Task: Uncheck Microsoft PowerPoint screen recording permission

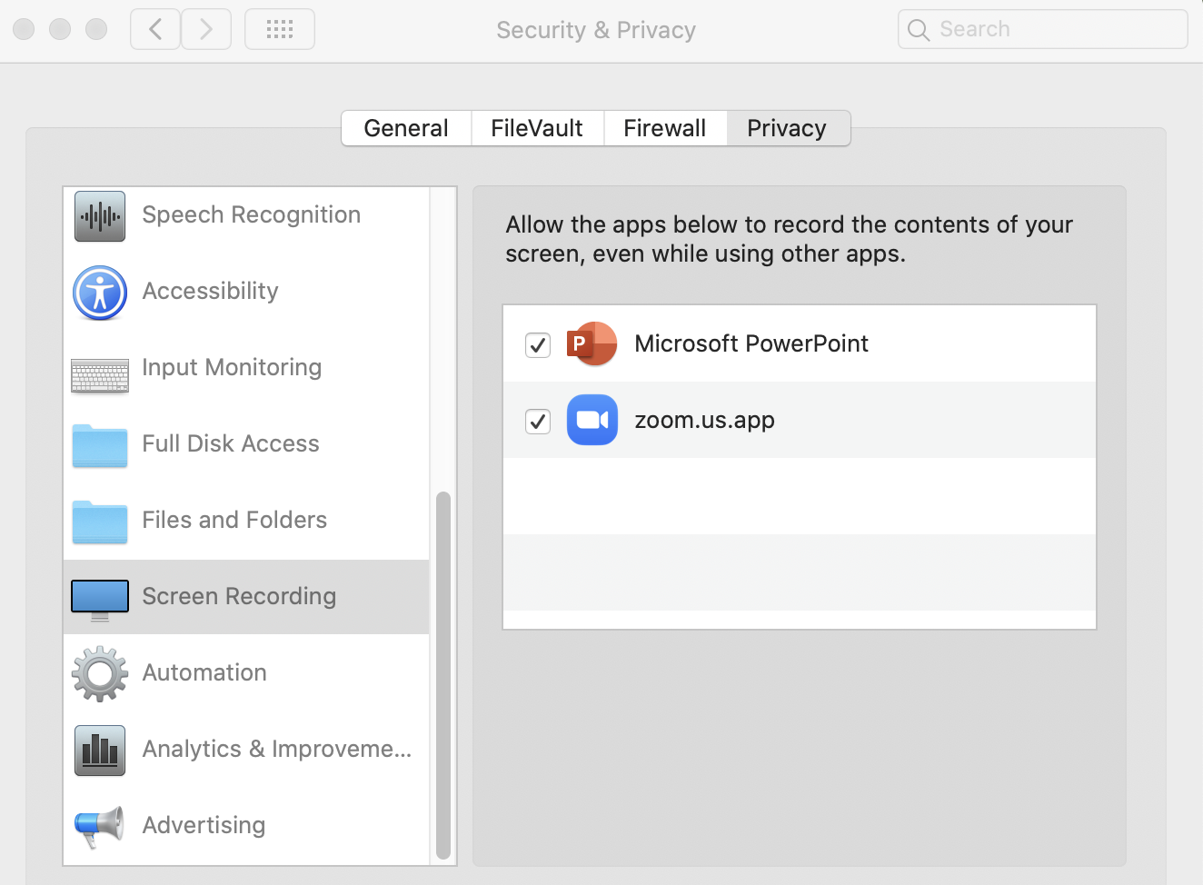Action: click(538, 345)
